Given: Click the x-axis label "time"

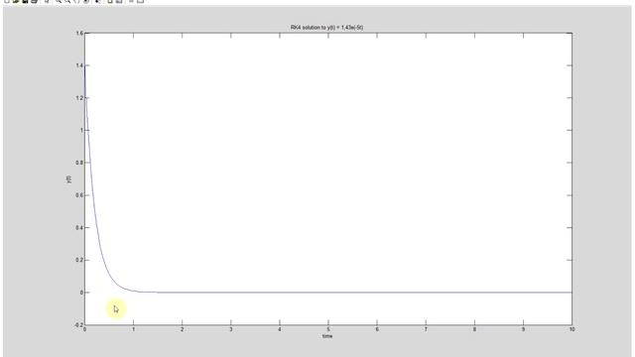Looking at the screenshot, I should point(327,336).
